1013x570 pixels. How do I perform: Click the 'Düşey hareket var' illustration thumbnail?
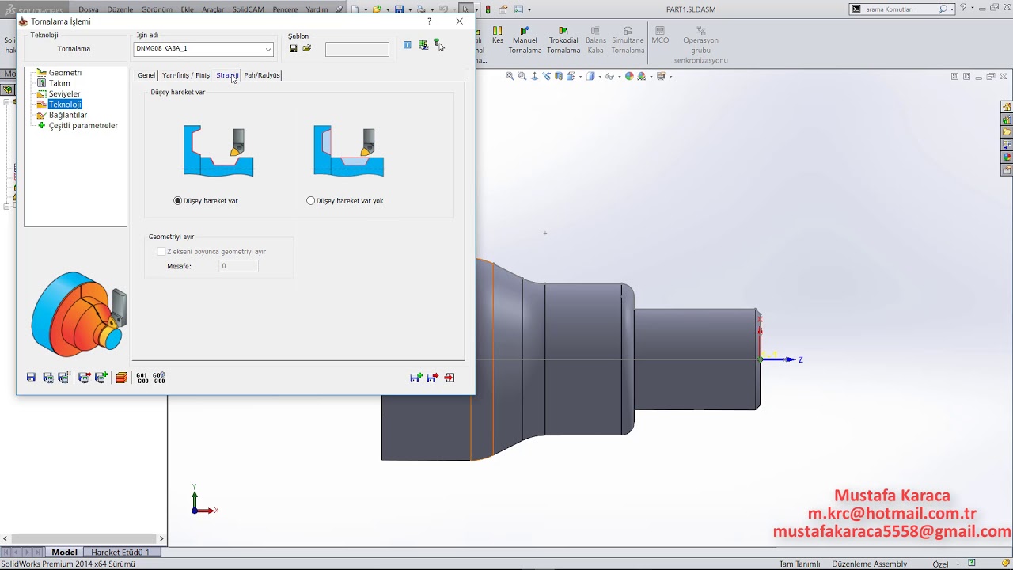pyautogui.click(x=218, y=150)
